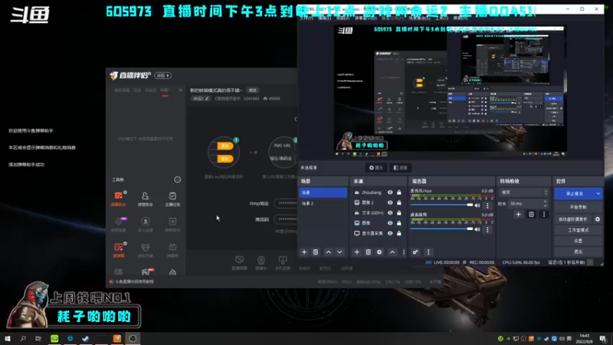Add a new scene tab with plus in companion
Viewport: 613px width, 345px height.
[x=181, y=90]
